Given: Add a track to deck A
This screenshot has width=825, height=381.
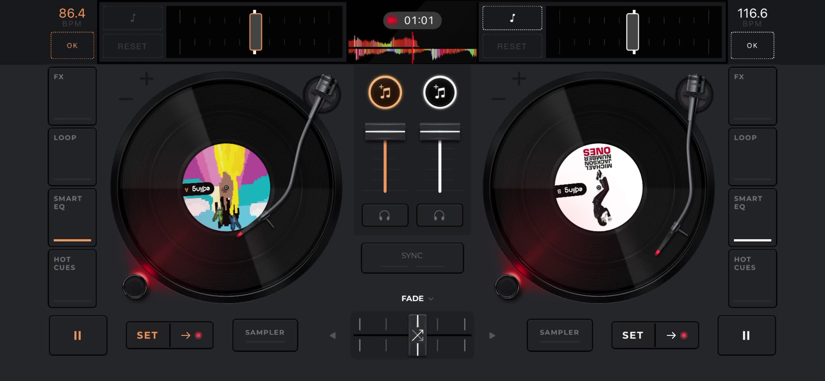Looking at the screenshot, I should point(385,92).
